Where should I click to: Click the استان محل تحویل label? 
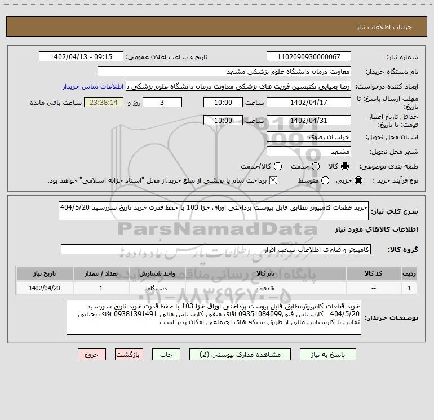coord(392,138)
